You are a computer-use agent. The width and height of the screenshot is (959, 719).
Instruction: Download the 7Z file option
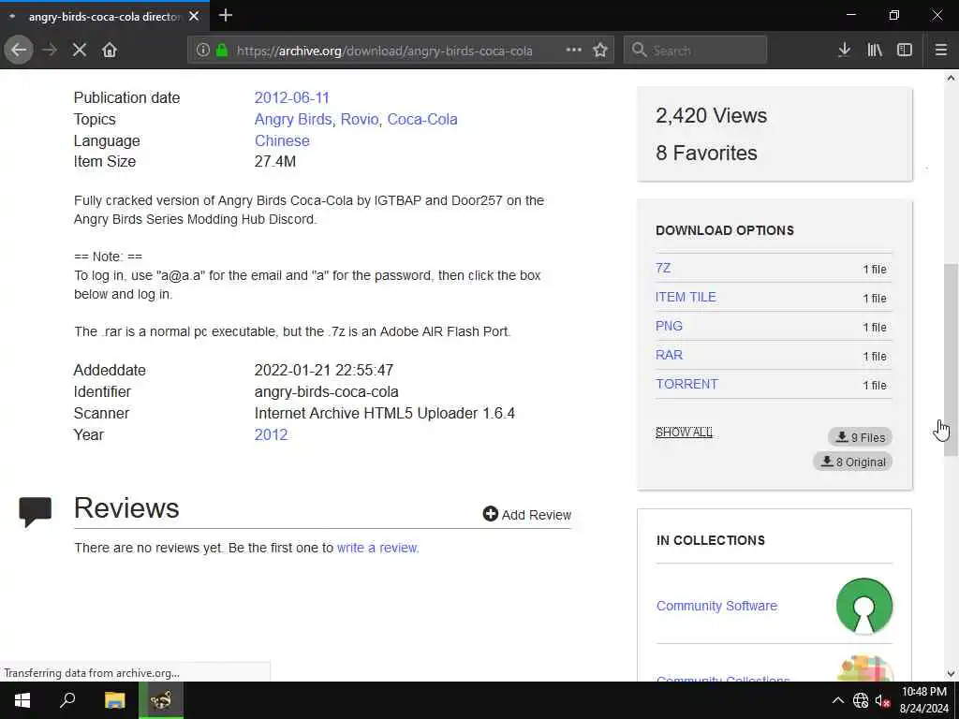tap(663, 268)
